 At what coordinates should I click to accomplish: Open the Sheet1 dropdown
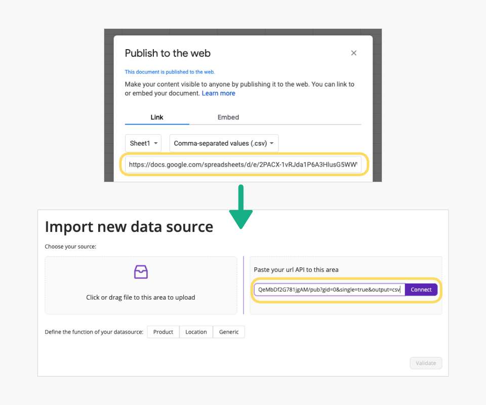point(143,143)
